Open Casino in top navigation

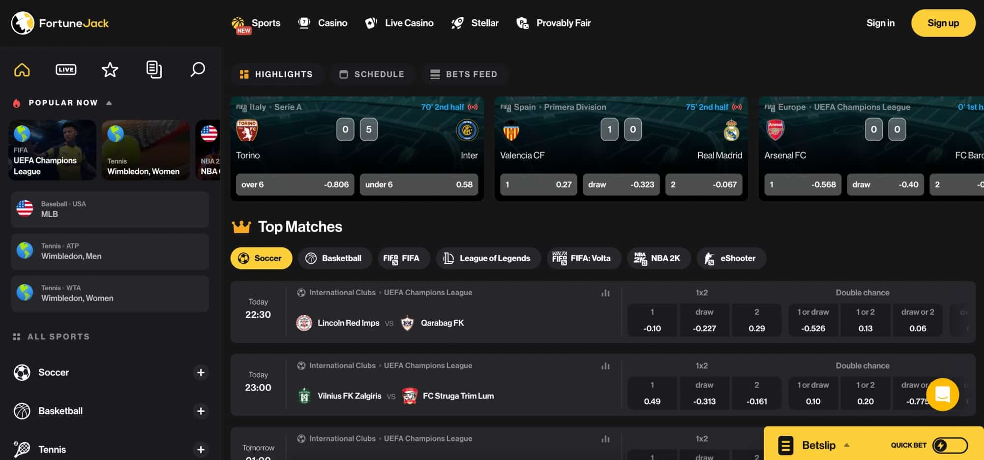(x=323, y=23)
